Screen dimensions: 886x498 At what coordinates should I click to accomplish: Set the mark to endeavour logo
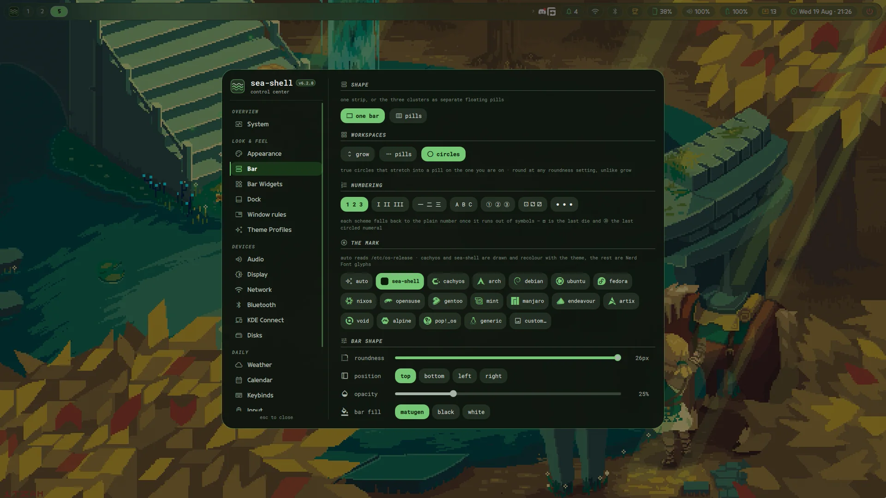tap(576, 301)
